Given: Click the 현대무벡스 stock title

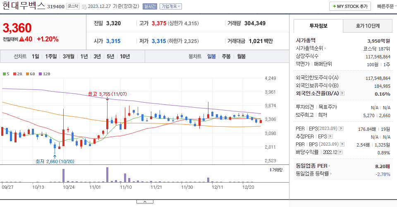Looking at the screenshot, I should 24,6.
